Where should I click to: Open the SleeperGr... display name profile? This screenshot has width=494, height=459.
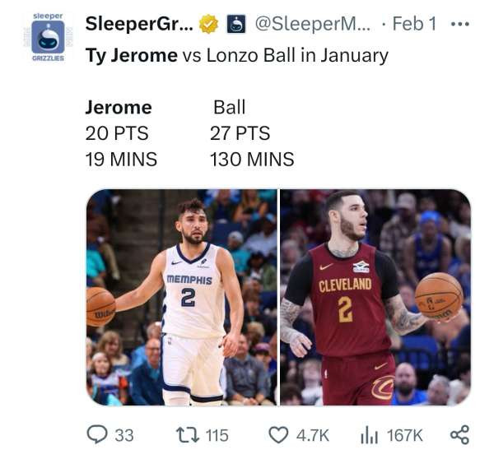click(139, 25)
